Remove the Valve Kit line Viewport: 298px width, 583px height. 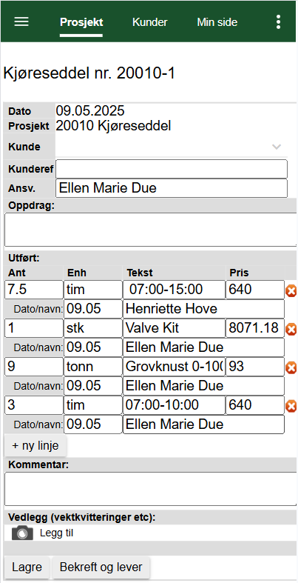tap(291, 329)
